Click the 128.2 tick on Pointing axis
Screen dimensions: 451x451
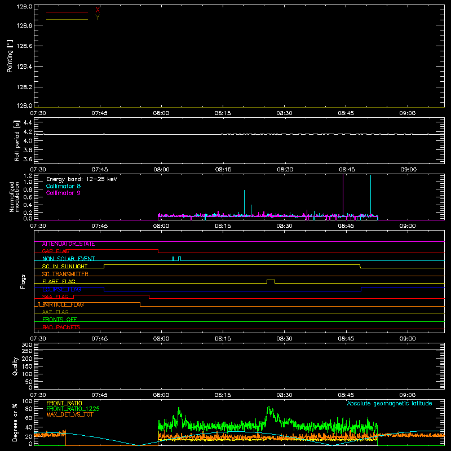(x=24, y=87)
